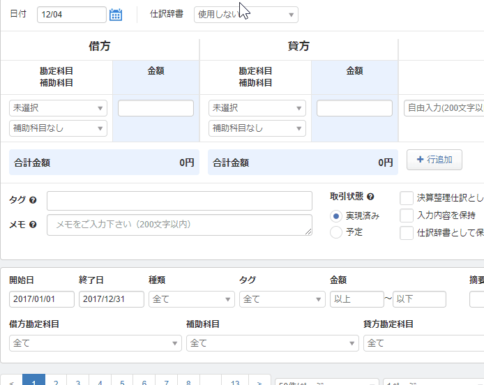Click the help icon beside 取引状態
This screenshot has width=484, height=385.
coord(370,197)
